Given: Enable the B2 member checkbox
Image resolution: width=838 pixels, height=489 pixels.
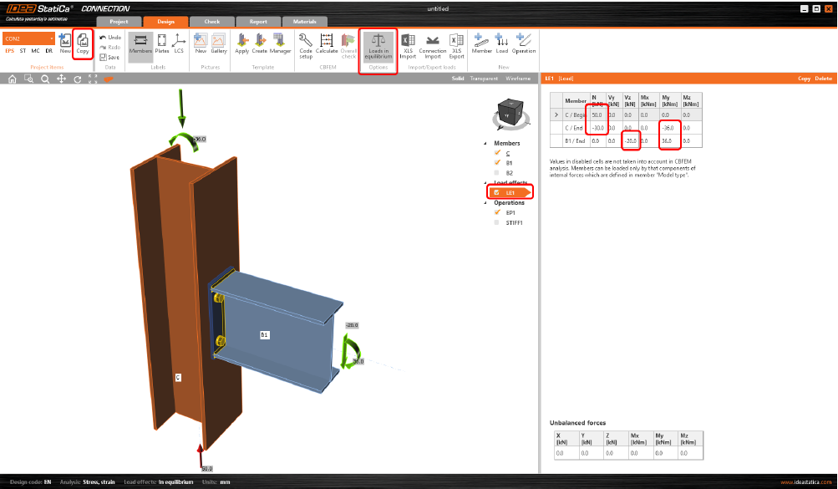Looking at the screenshot, I should [x=497, y=173].
